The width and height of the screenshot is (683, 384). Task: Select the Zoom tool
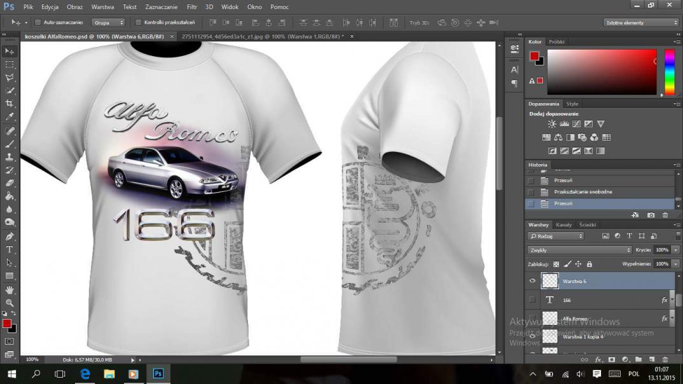(x=9, y=303)
